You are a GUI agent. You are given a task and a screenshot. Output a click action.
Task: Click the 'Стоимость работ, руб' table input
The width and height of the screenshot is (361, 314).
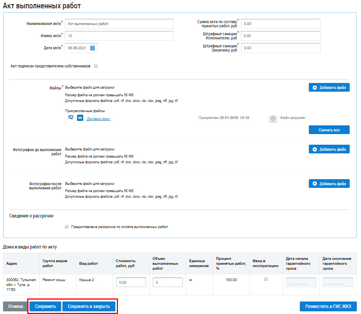(131, 283)
